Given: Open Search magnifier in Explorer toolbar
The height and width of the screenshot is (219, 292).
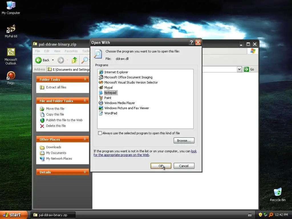Looking at the screenshot, I should tap(85, 60).
